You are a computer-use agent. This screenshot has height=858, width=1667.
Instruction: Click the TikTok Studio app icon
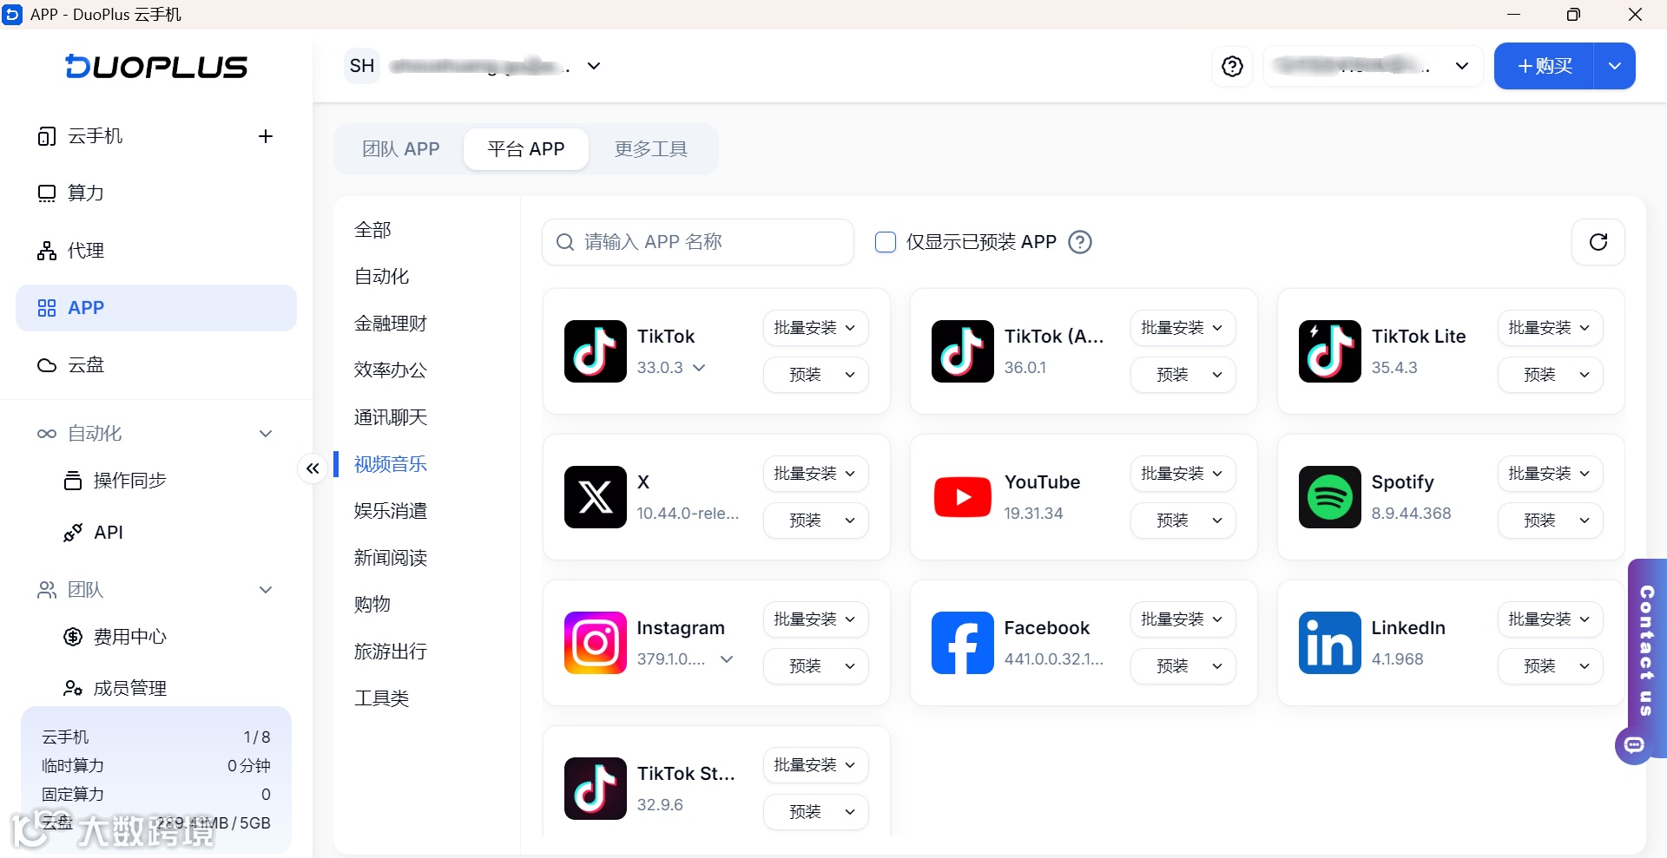(x=596, y=789)
